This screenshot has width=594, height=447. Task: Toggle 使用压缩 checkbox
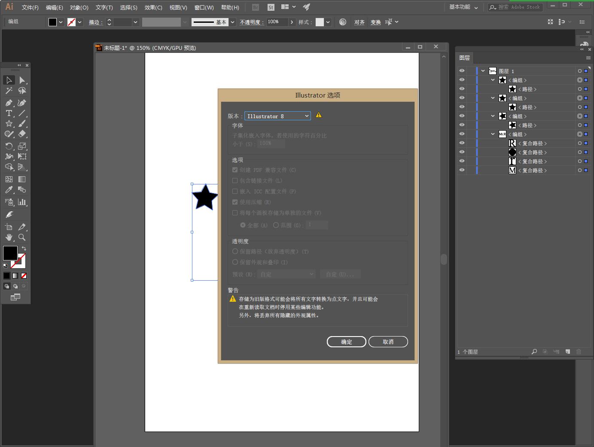(x=235, y=202)
